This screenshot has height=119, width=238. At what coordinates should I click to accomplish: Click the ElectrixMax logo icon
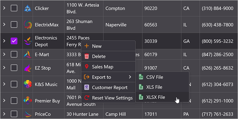pyautogui.click(x=28, y=25)
